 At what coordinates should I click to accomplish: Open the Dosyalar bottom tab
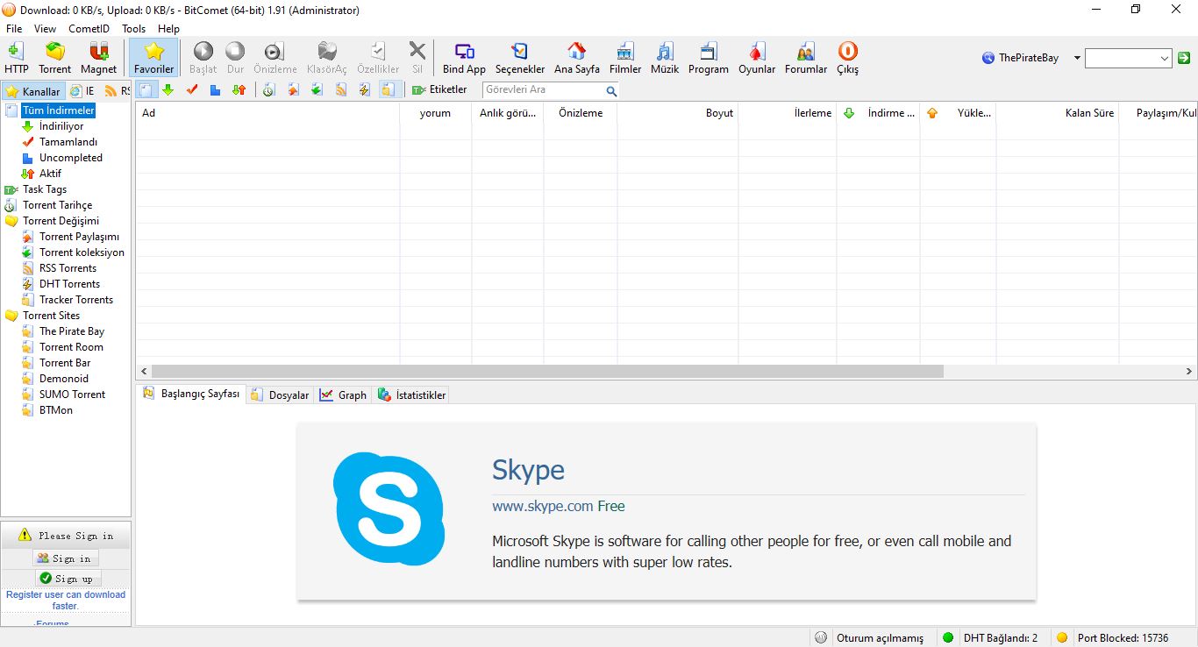click(x=281, y=395)
